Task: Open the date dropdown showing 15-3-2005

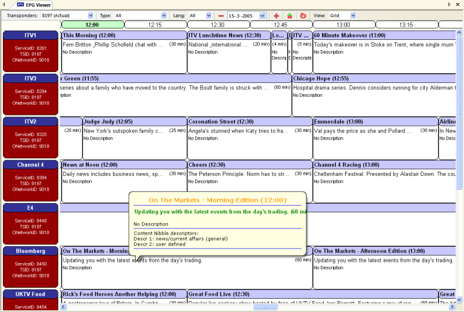Action: 262,16
